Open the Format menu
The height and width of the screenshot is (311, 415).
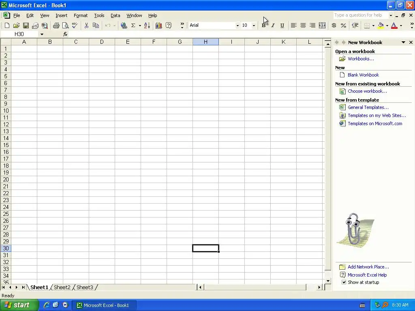click(81, 15)
